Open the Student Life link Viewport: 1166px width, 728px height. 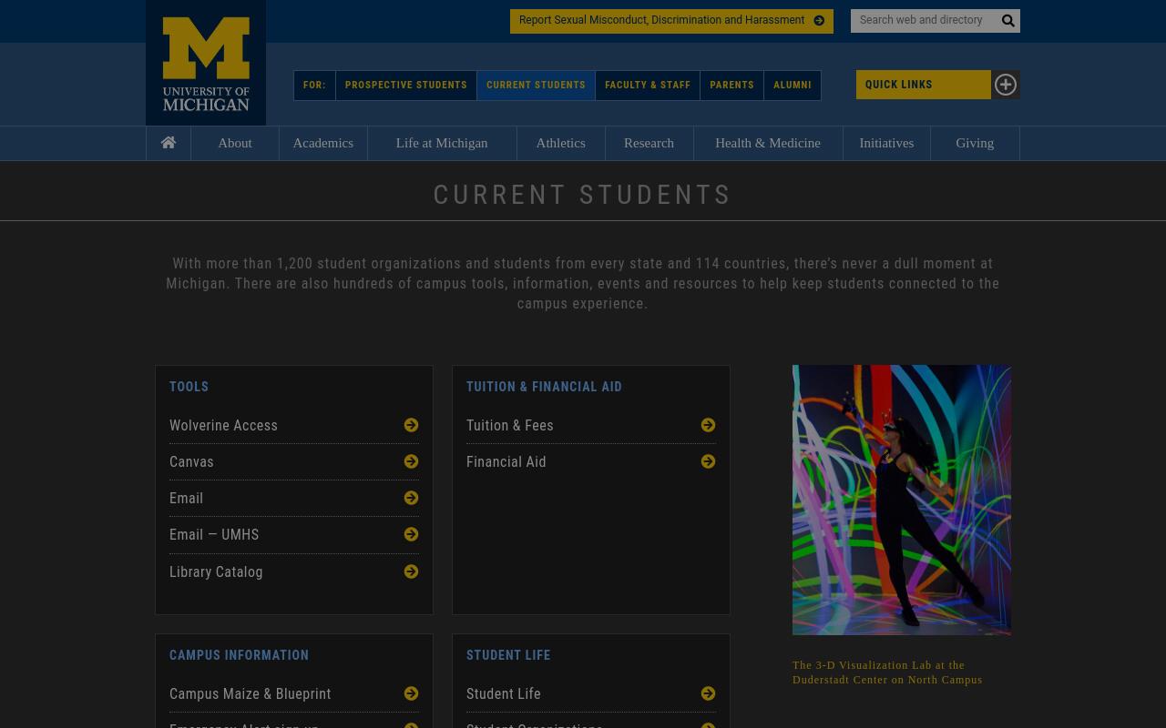click(591, 693)
